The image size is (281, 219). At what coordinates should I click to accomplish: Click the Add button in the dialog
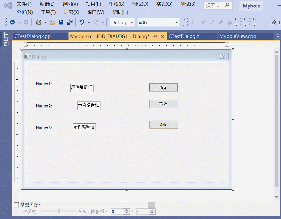164,124
